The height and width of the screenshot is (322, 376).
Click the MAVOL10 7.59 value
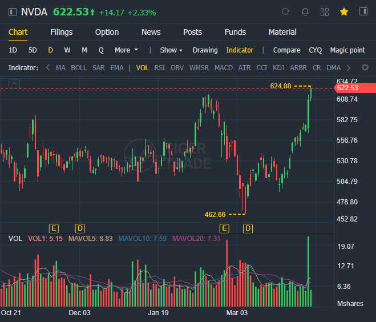[142, 238]
